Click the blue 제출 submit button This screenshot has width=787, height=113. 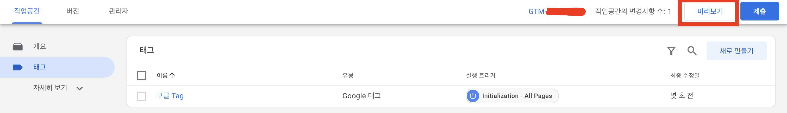[759, 12]
